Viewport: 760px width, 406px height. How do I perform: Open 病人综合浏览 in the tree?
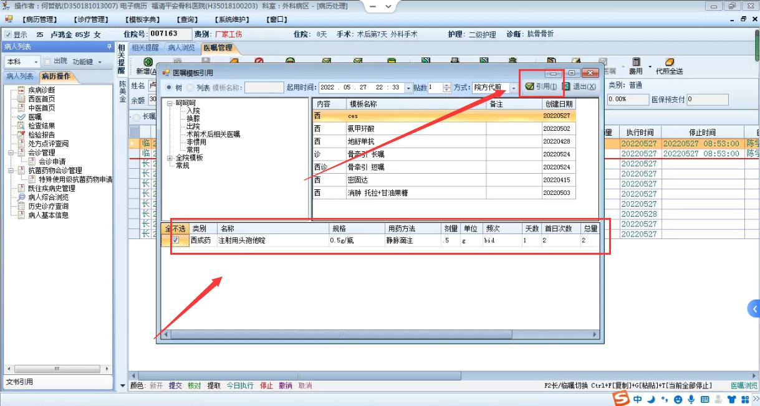tap(48, 197)
